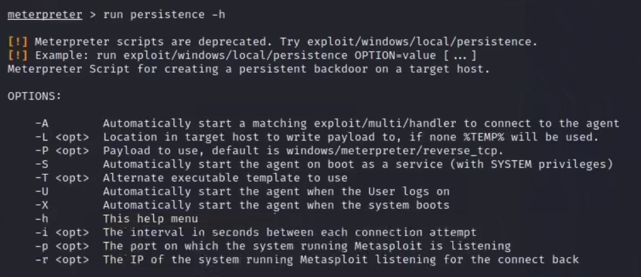Viewport: 641px width, 277px height.
Task: Click the OPTIONS: heading
Action: (x=34, y=96)
